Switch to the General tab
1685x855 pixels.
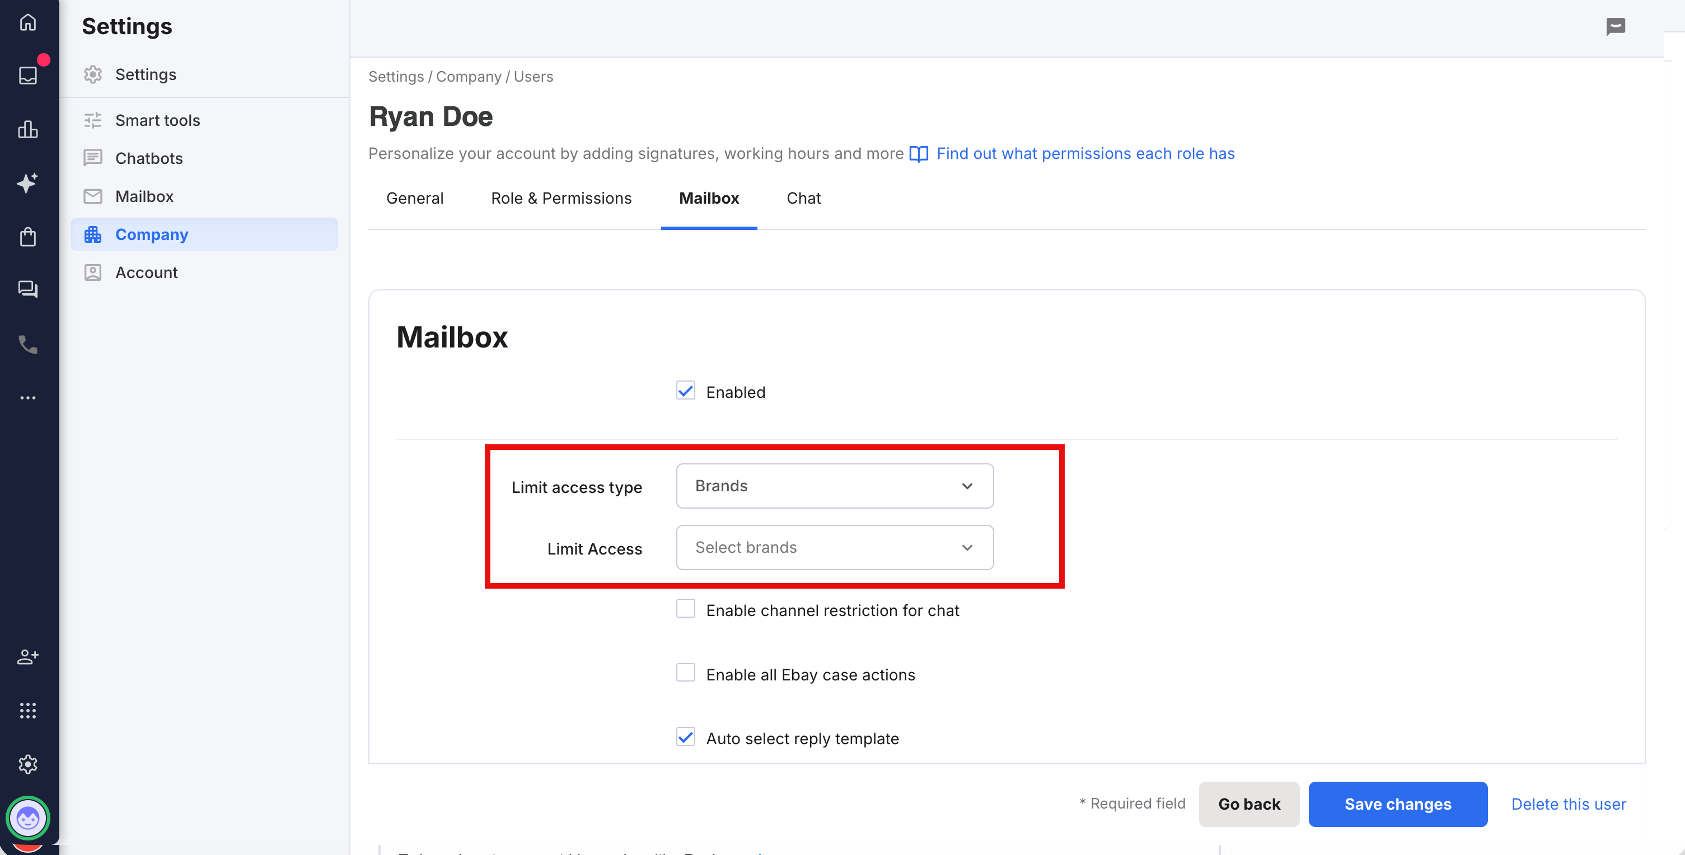(415, 198)
